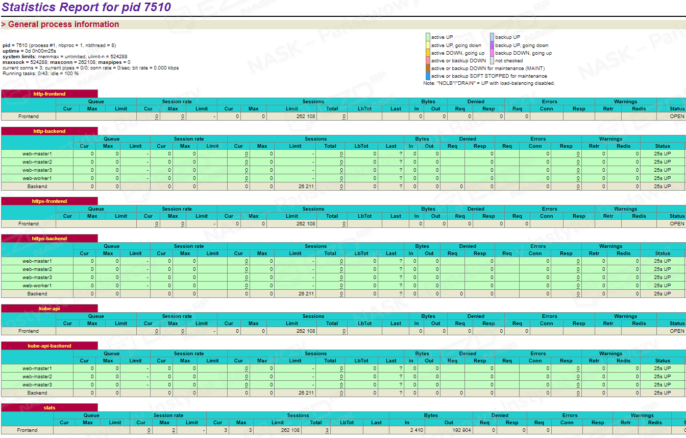The height and width of the screenshot is (438, 686).
Task: Click the Frontend row label in stats table
Action: [x=27, y=430]
